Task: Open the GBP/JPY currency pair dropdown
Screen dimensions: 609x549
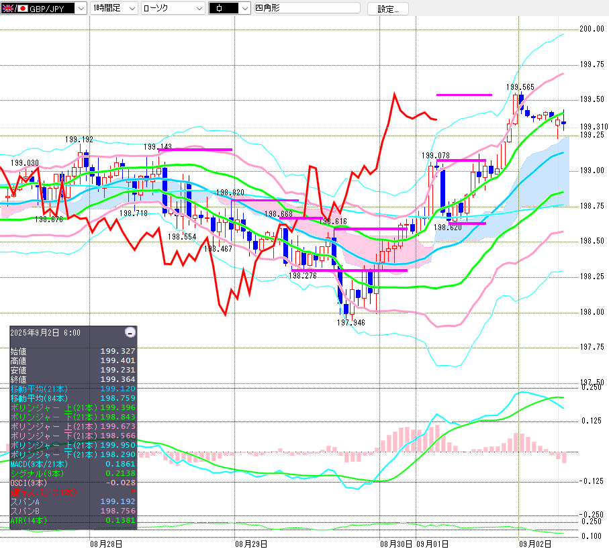Action: pyautogui.click(x=81, y=8)
